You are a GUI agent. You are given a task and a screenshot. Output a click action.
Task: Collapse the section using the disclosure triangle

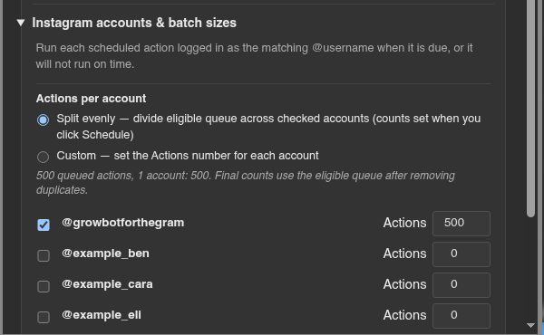[21, 23]
